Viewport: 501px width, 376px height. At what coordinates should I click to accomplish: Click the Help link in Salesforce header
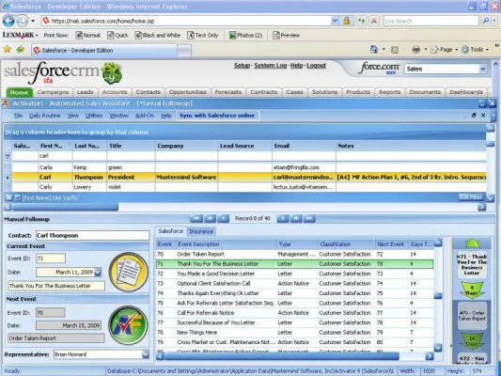pyautogui.click(x=296, y=66)
